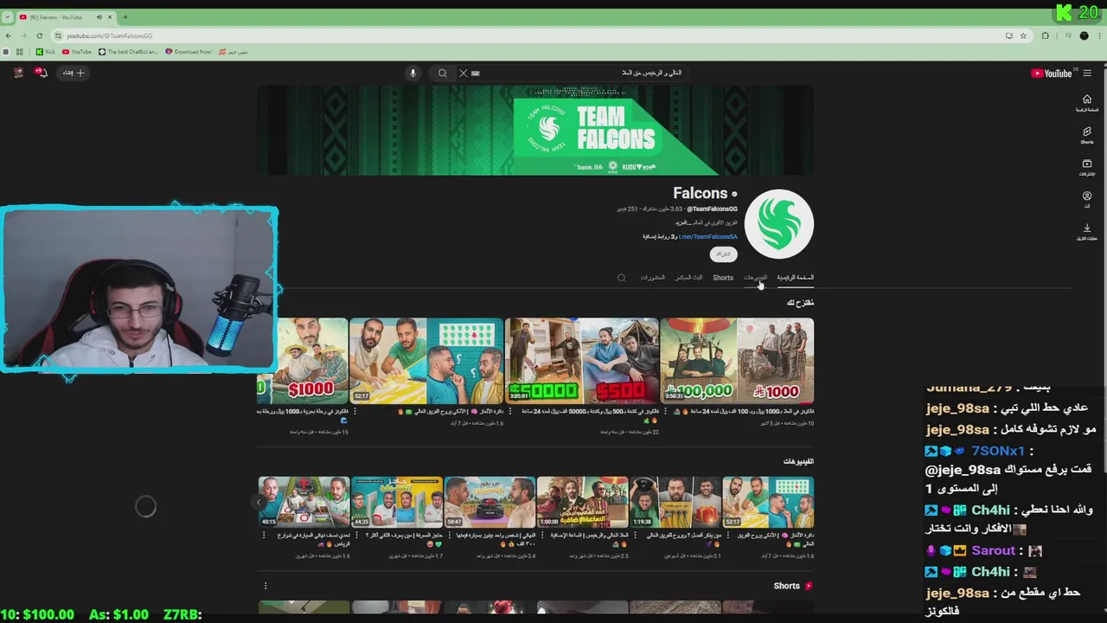The image size is (1107, 623).
Task: Activate voice search microphone button
Action: click(413, 73)
